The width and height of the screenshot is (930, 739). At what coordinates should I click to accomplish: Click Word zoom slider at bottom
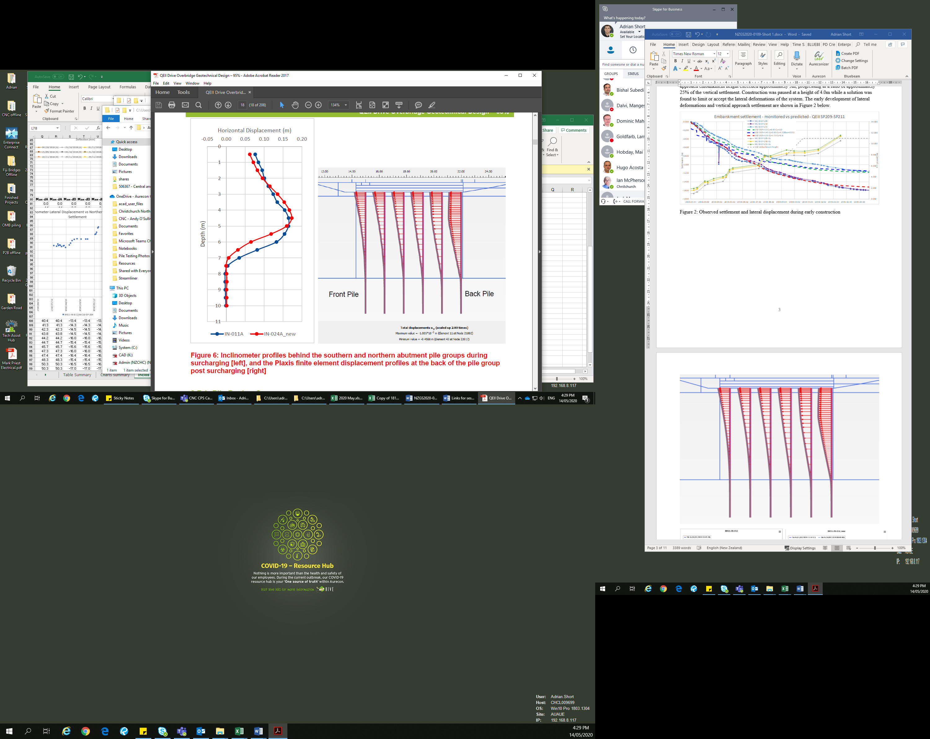tap(875, 548)
